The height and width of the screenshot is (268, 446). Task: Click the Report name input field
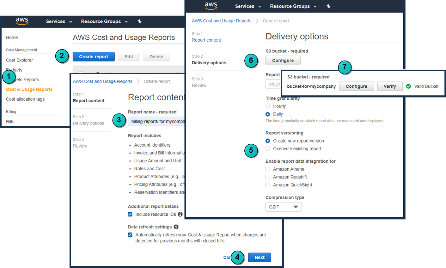pos(156,121)
